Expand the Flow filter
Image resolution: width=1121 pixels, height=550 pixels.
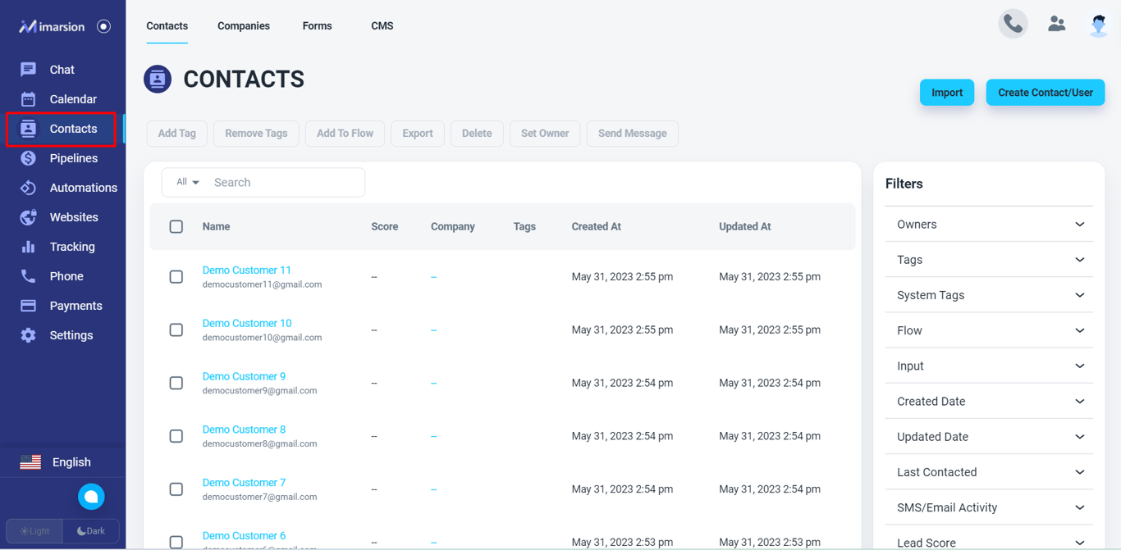[990, 330]
